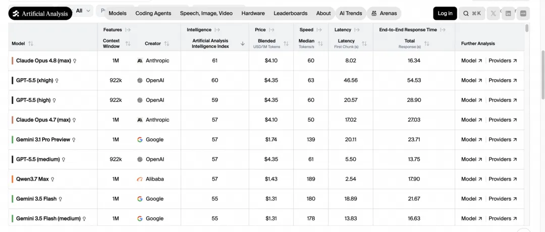The image size is (545, 232).
Task: Click OpenAI logo in GPT-5.5 (xhigh) row
Action: 140,81
